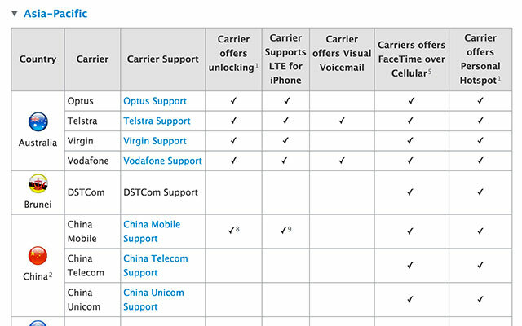Click footnote 5 beside FaceTime over Cellular
This screenshot has height=326, width=522.
[430, 72]
